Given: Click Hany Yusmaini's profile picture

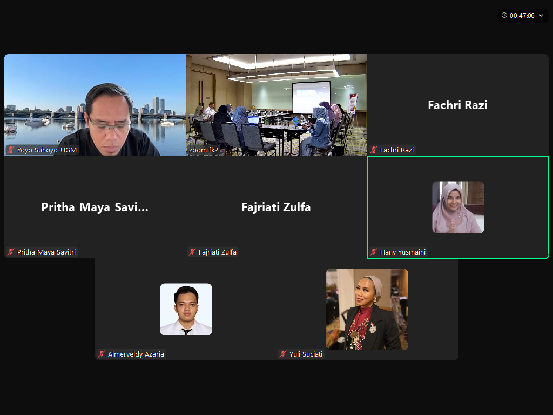Looking at the screenshot, I should coord(458,207).
